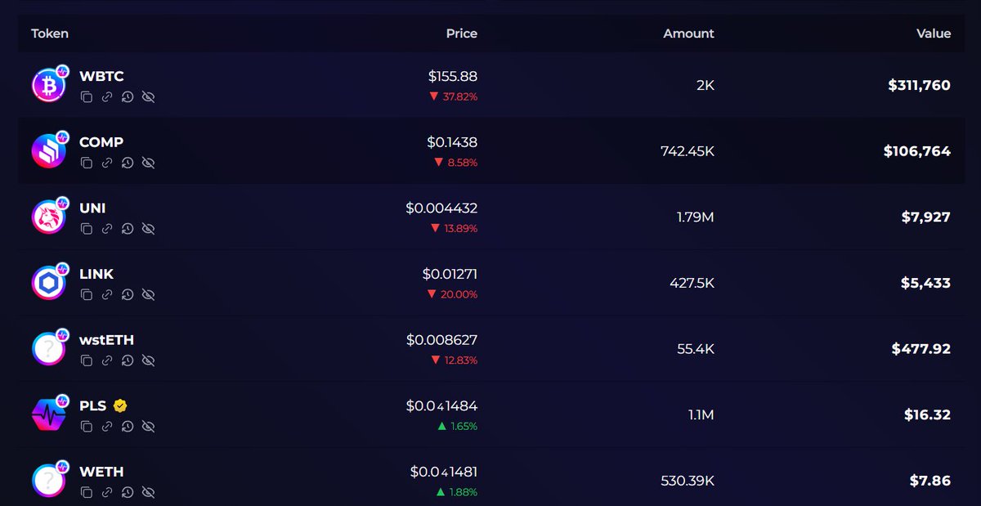Viewport: 981px width, 506px height.
Task: View COMP history icon
Action: (x=128, y=163)
